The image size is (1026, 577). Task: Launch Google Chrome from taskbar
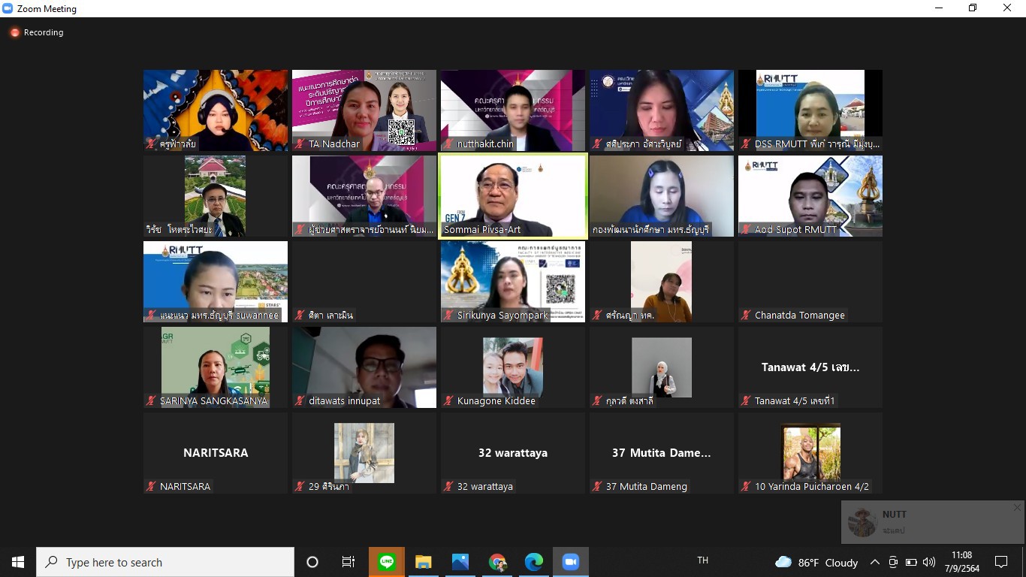tap(497, 562)
